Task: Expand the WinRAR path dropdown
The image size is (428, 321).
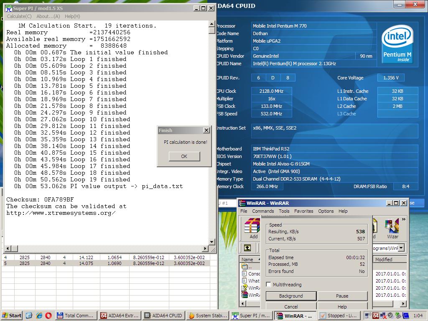Action: pos(401,248)
